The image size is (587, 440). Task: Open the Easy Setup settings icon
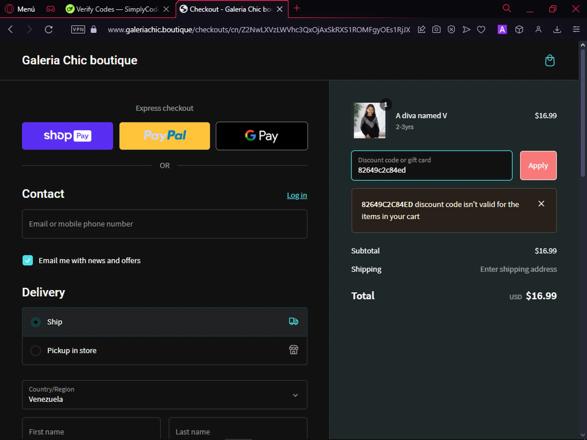pyautogui.click(x=576, y=29)
